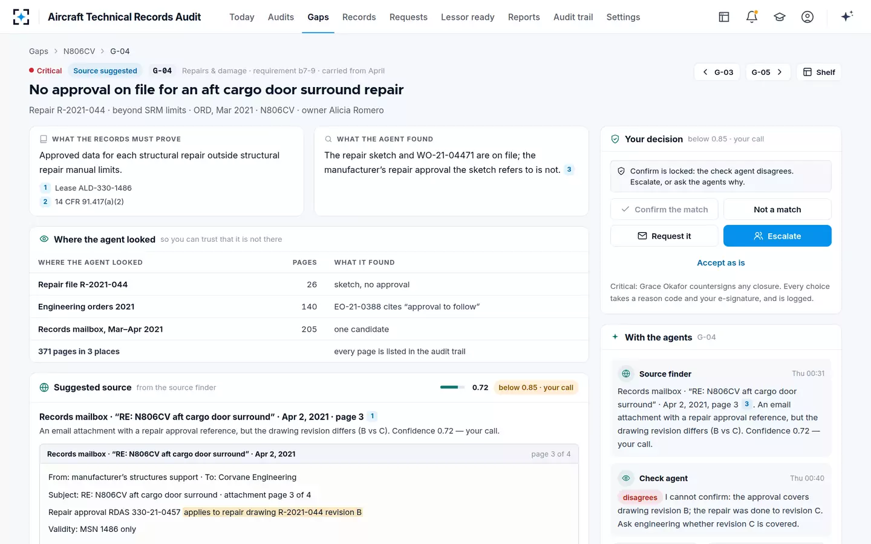Open the Audit trail tab
The image size is (871, 544).
click(x=573, y=17)
